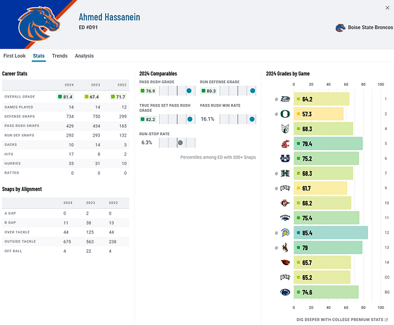Click the Oregon Ducks opponent logo

285,114
